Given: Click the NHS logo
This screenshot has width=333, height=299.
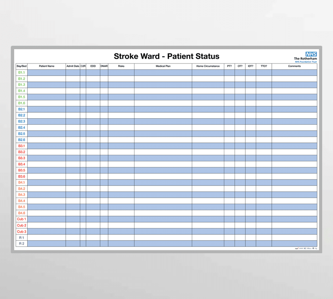Looking at the screenshot, I should click(x=311, y=54).
